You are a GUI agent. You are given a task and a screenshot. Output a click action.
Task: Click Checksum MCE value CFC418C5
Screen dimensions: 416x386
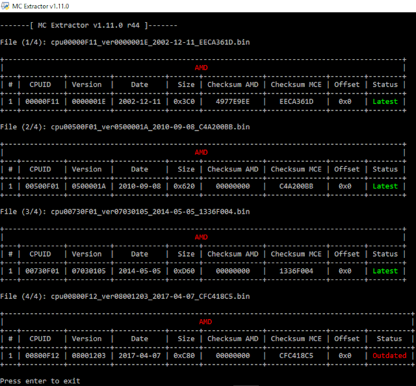coord(296,355)
